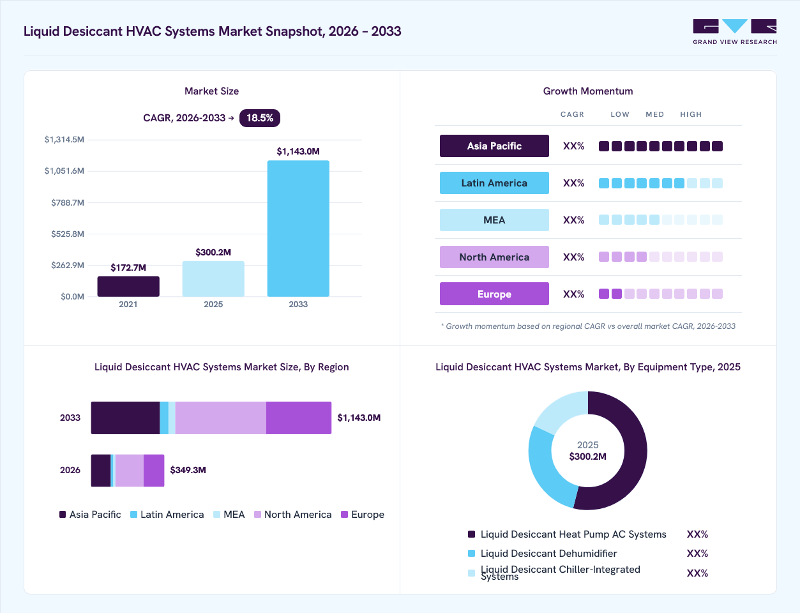Image resolution: width=800 pixels, height=613 pixels.
Task: Click the Europe region label
Action: (x=494, y=294)
